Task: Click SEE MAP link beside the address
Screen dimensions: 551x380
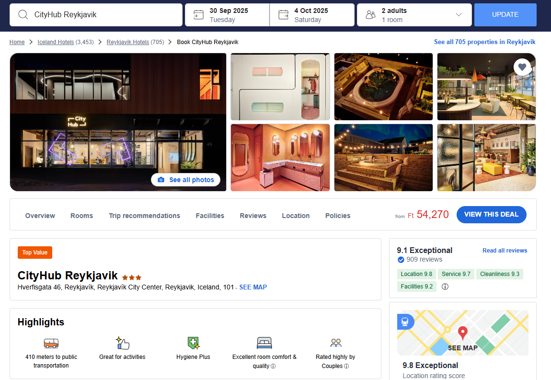Action: click(x=253, y=287)
